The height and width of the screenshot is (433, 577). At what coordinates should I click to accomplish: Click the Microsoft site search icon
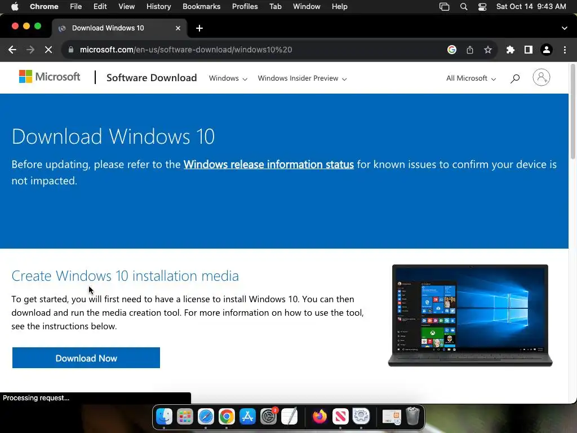(x=515, y=78)
